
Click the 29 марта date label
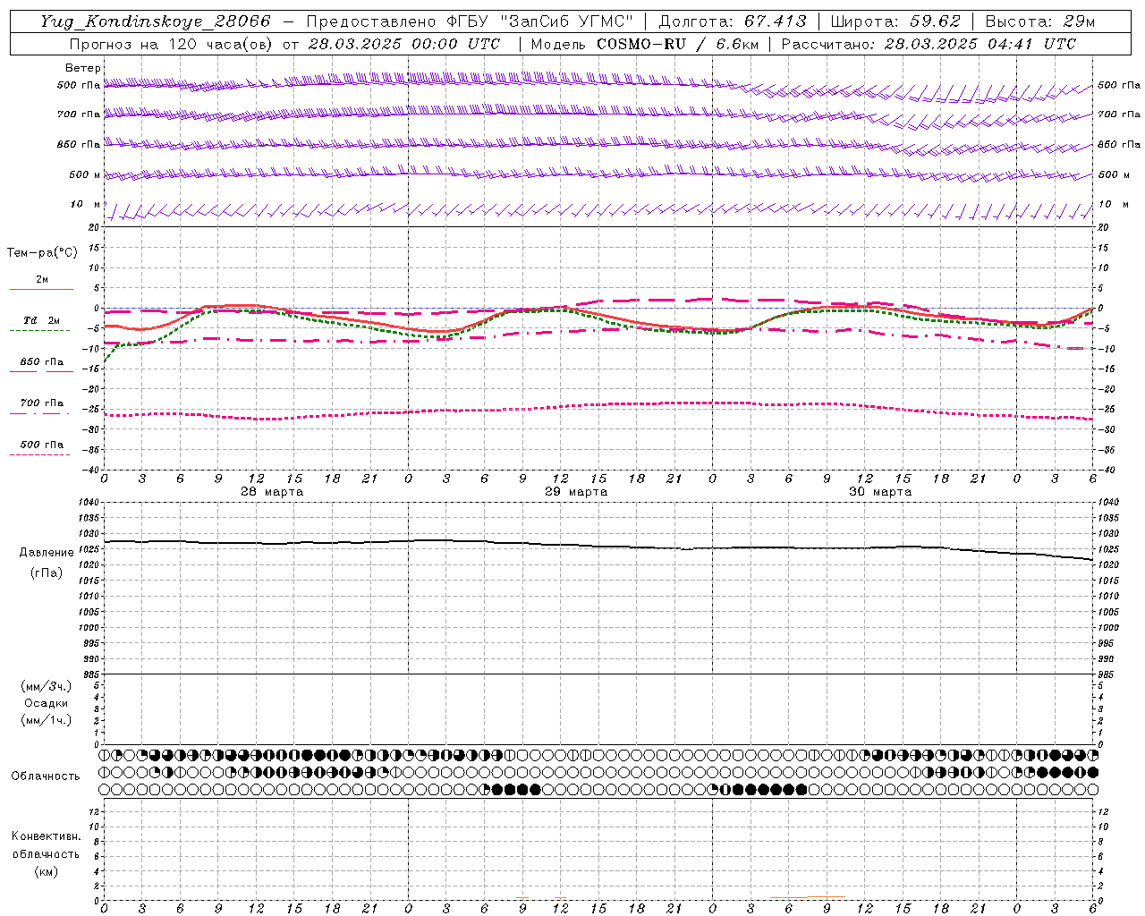576,492
